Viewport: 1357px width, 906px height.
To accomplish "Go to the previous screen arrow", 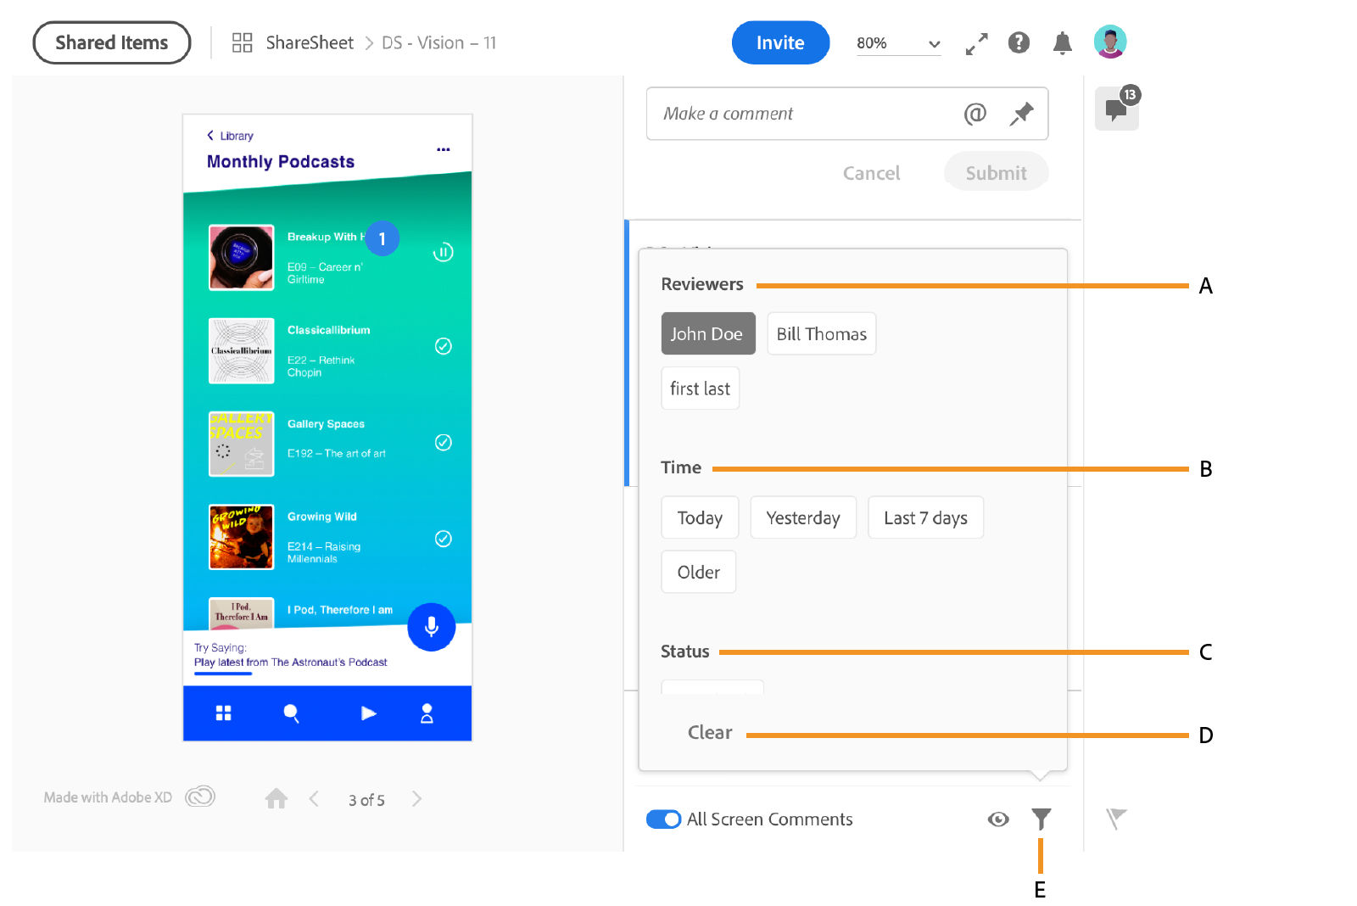I will click(x=314, y=798).
